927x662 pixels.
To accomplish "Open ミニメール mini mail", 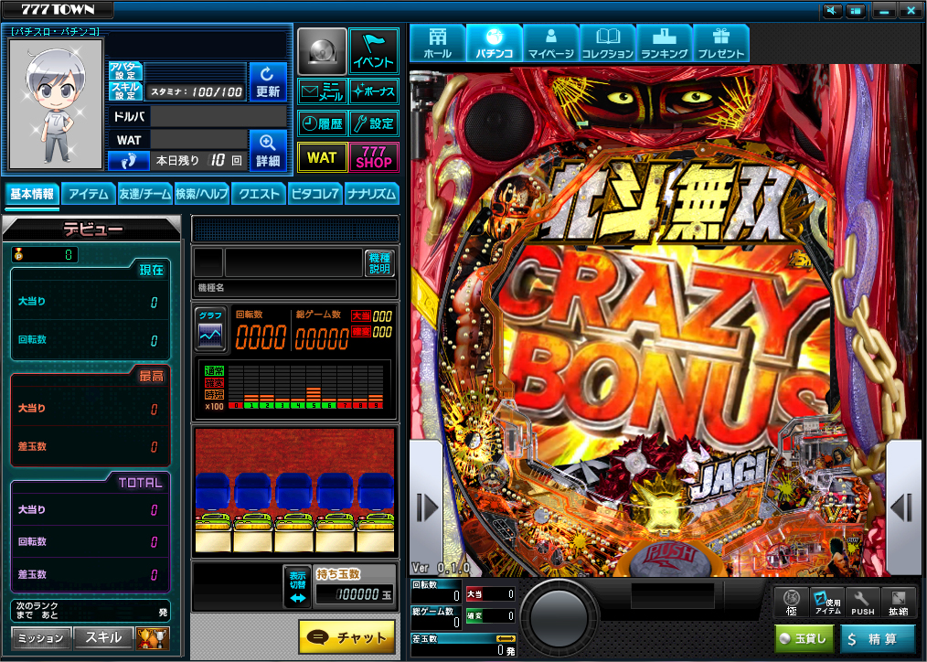I will coord(322,91).
